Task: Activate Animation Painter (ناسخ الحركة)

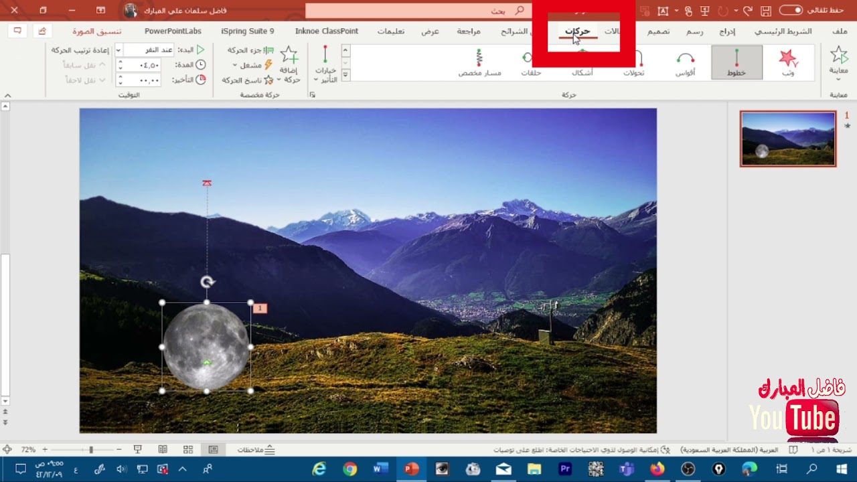Action: click(x=248, y=80)
